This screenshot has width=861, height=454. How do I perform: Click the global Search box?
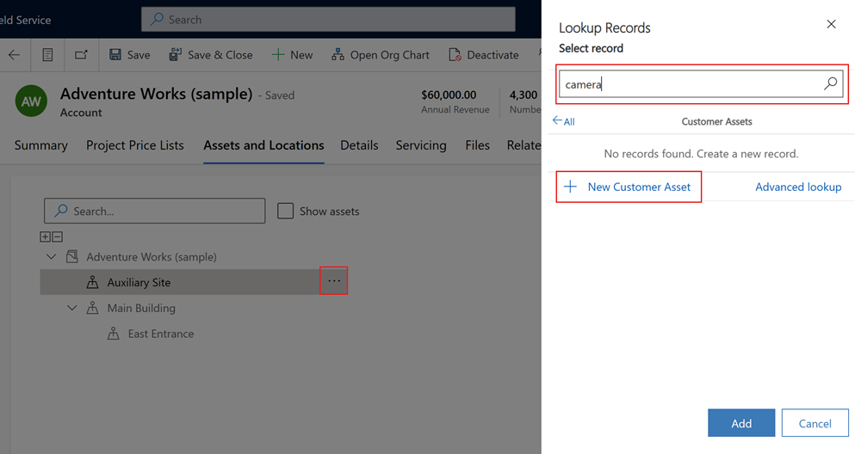[x=328, y=19]
